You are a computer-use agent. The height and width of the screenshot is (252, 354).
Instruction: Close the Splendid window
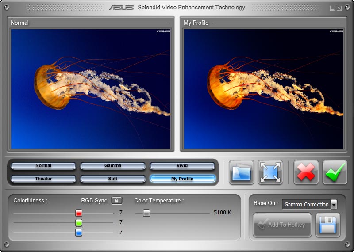point(339,8)
